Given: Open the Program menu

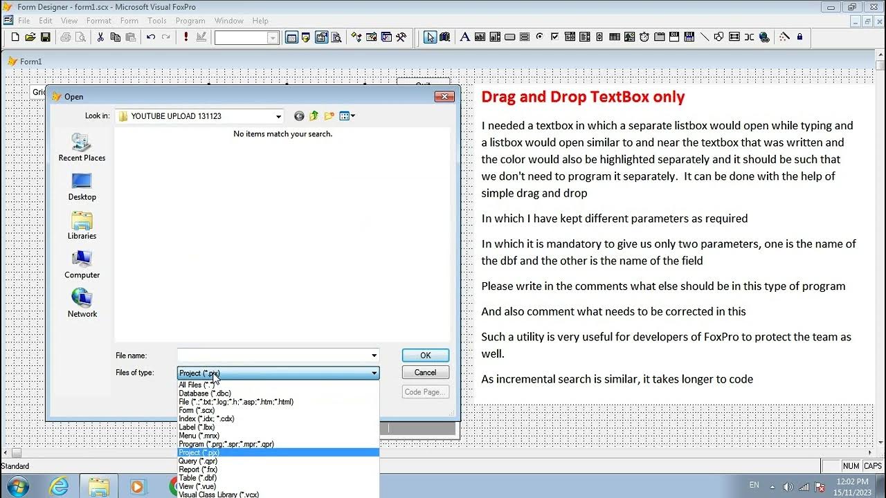Looking at the screenshot, I should [190, 21].
